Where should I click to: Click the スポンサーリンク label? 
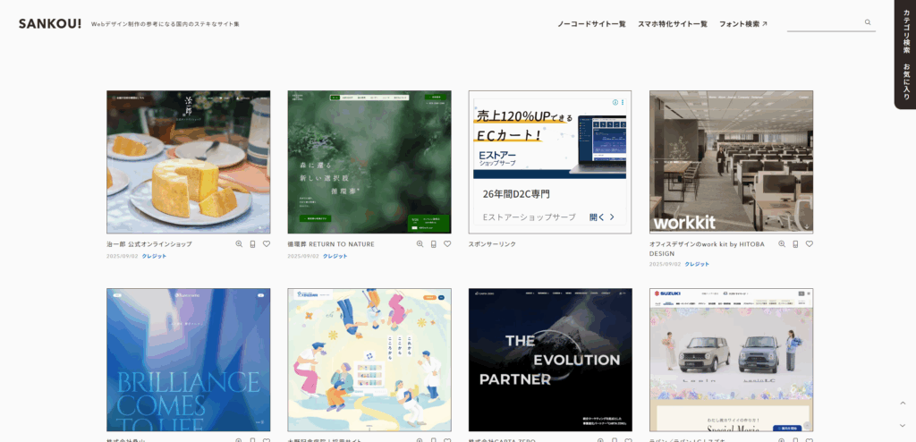[x=493, y=243]
